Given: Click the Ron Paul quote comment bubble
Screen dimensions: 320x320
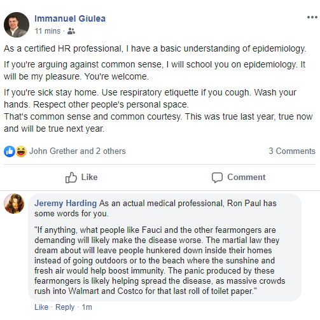Looking at the screenshot, I should pyautogui.click(x=165, y=247).
